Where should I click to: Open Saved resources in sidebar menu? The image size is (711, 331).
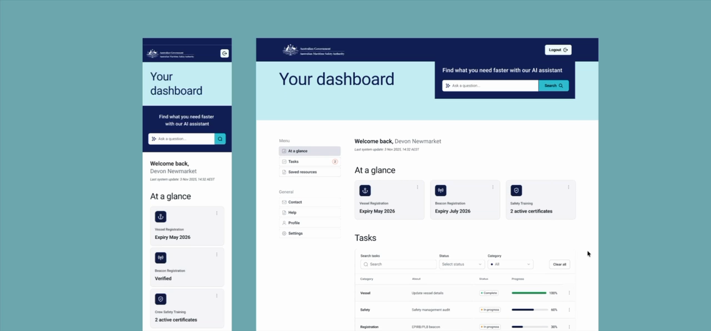[309, 172]
